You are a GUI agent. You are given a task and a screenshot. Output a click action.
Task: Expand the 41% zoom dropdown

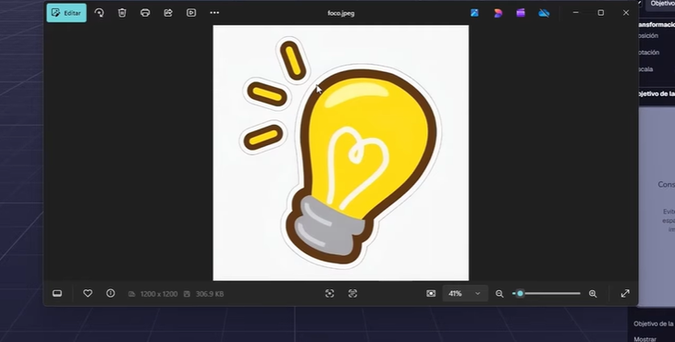pyautogui.click(x=465, y=293)
